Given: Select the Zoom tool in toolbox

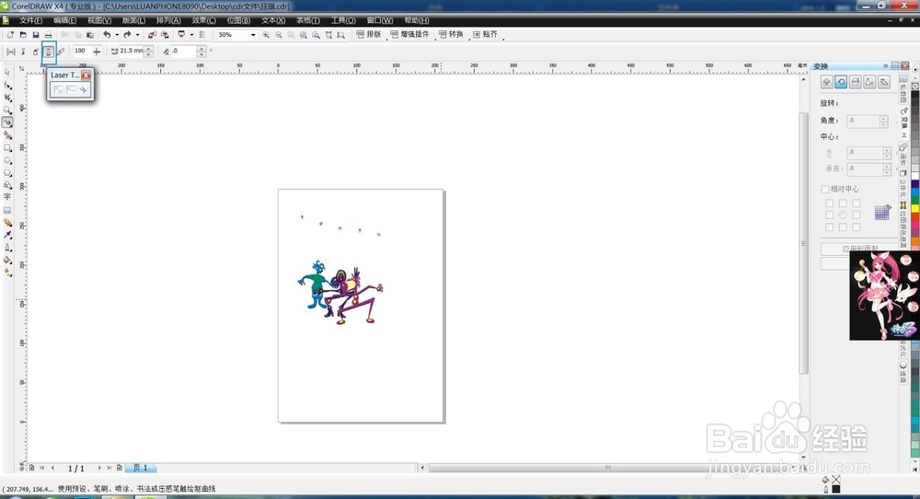Looking at the screenshot, I should point(7,110).
